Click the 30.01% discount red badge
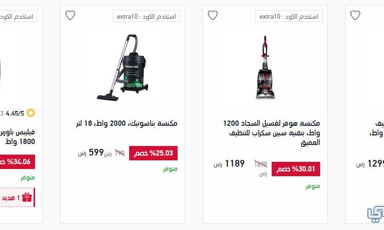The height and width of the screenshot is (230, 384). pyautogui.click(x=296, y=169)
